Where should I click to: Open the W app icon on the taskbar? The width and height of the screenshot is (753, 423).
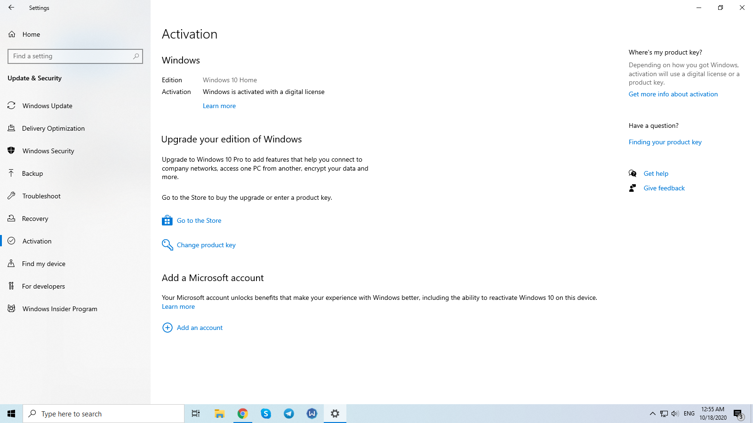tap(312, 414)
